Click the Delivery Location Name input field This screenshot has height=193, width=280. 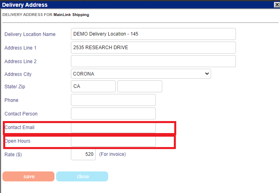153,34
